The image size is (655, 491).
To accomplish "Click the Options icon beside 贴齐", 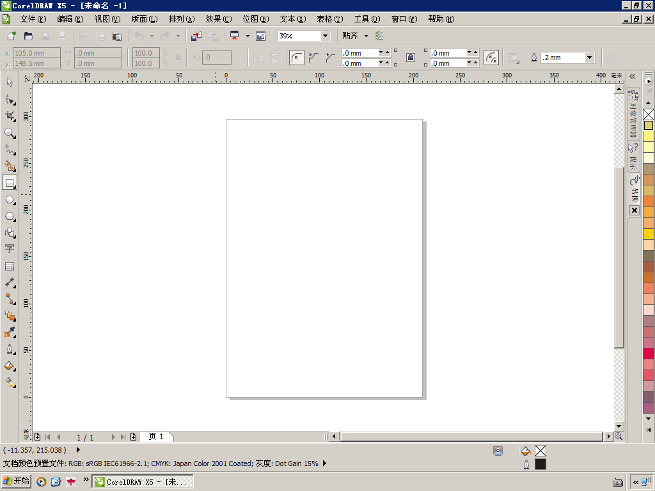I will click(x=379, y=36).
